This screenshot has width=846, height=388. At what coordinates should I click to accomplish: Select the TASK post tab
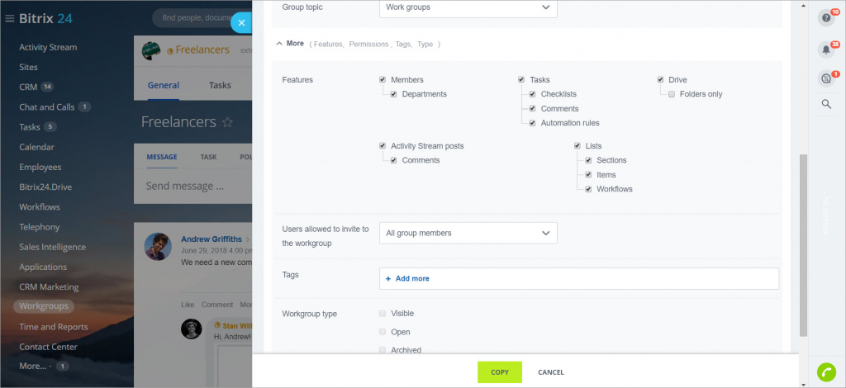click(x=208, y=157)
